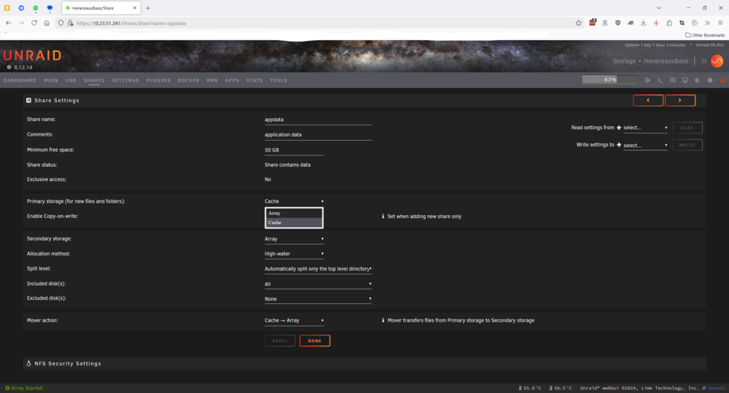Click the browser reload icon
The image size is (729, 393).
coord(34,23)
